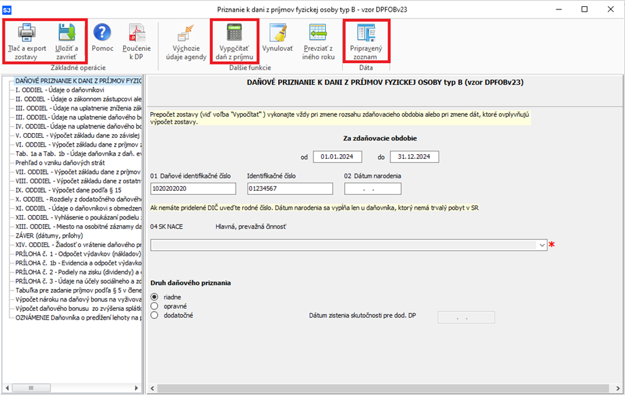Viewport: 625px width, 395px height.
Task: Open Pomoc help icon
Action: 102,33
